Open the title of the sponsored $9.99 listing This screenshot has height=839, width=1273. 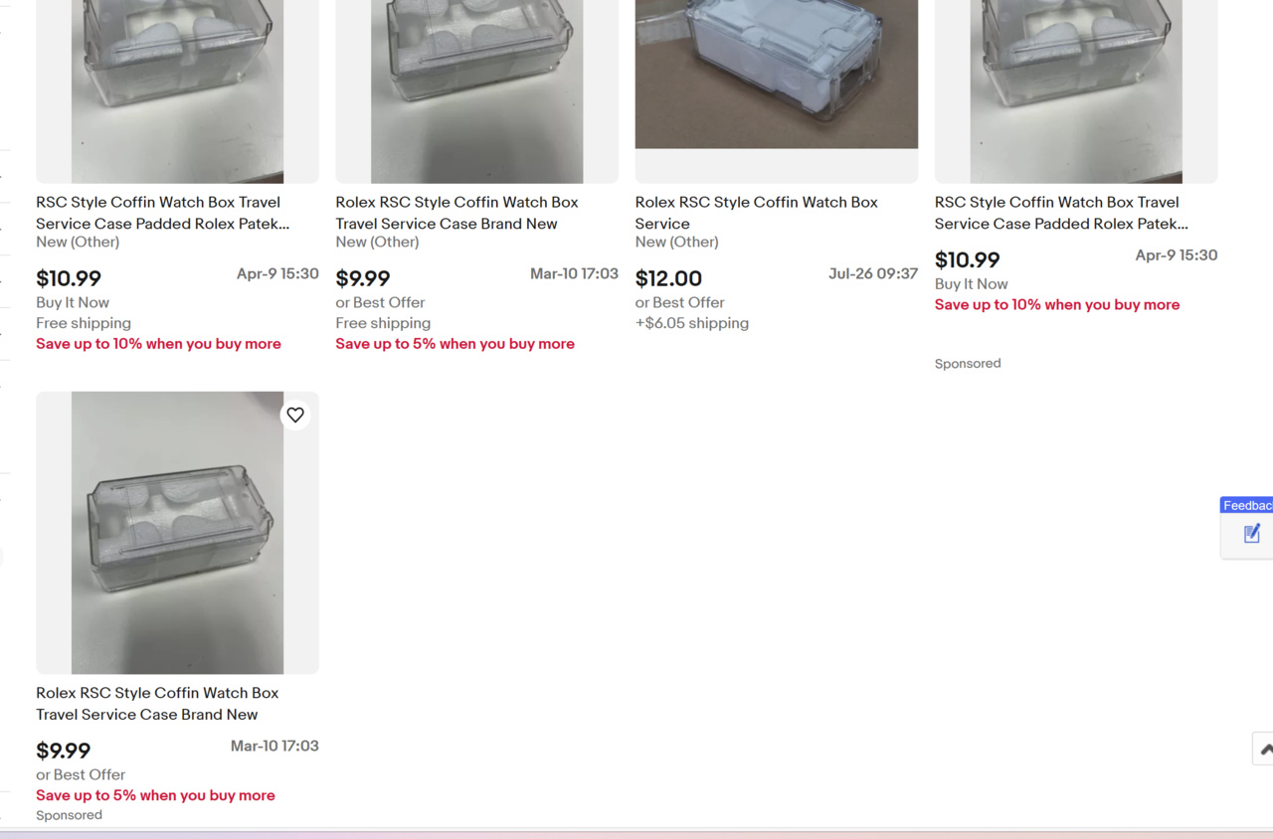(157, 703)
